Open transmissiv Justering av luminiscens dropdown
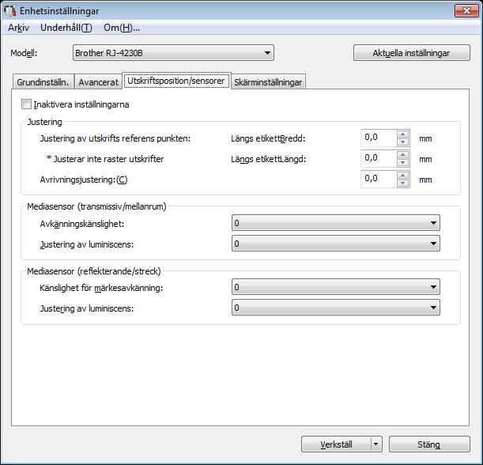The height and width of the screenshot is (465, 483). 336,244
